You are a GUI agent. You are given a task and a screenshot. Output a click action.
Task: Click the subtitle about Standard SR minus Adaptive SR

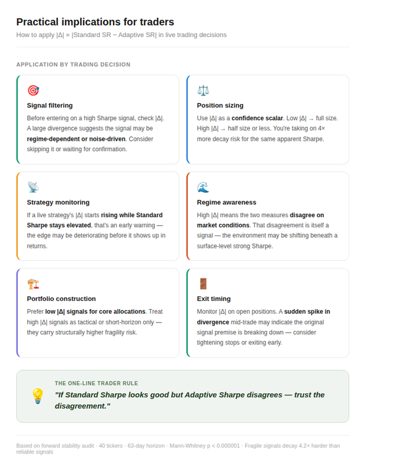click(x=121, y=35)
